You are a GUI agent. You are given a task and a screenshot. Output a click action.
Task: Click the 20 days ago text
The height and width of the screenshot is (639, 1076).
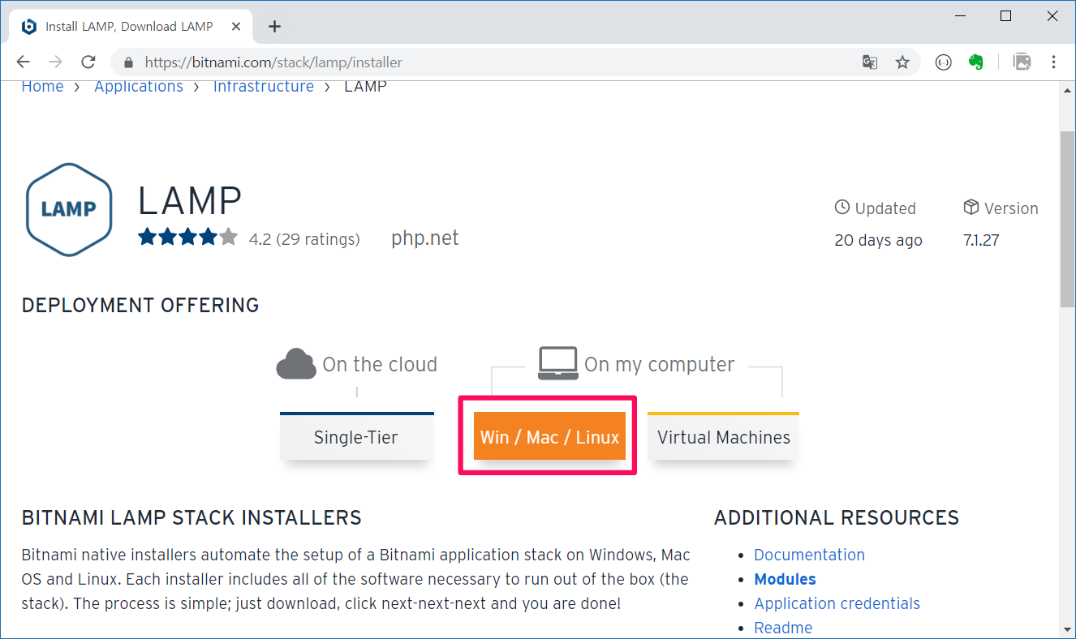pyautogui.click(x=878, y=240)
